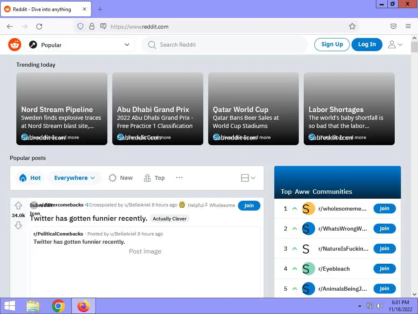
Task: Go back with the browser back arrow
Action: (x=10, y=27)
